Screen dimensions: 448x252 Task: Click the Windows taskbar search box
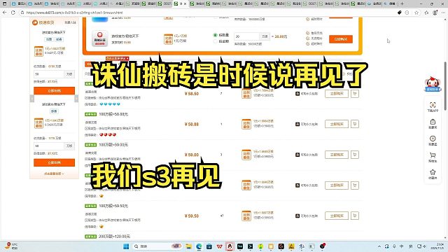[157, 246]
